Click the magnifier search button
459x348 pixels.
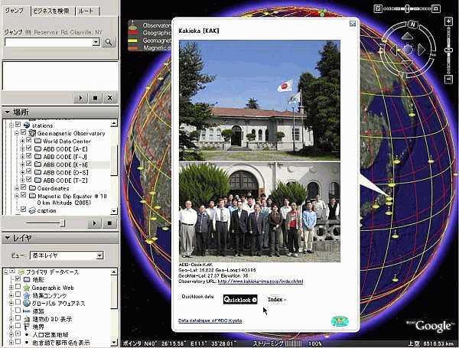coord(109,42)
